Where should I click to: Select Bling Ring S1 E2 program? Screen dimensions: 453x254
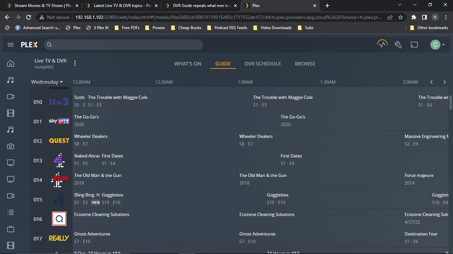pyautogui.click(x=86, y=198)
